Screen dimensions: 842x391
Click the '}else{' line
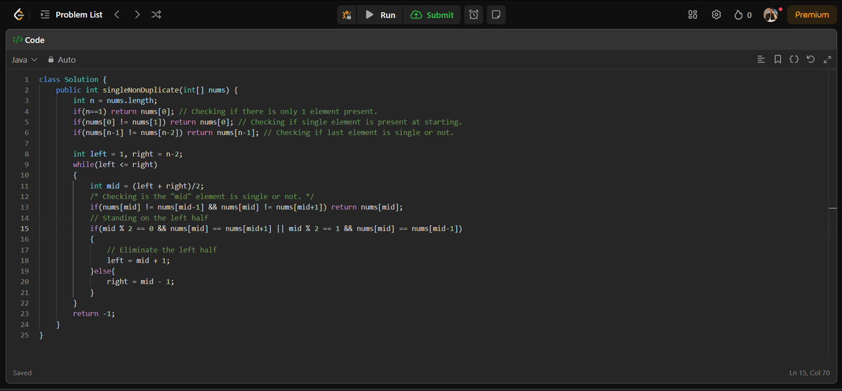102,271
